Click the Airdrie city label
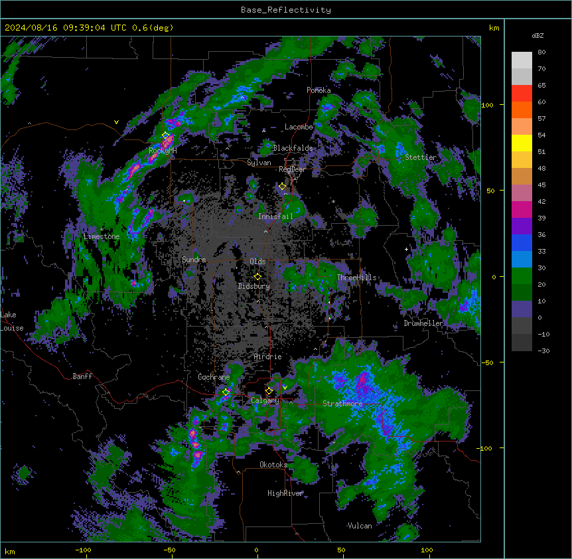 coord(267,357)
